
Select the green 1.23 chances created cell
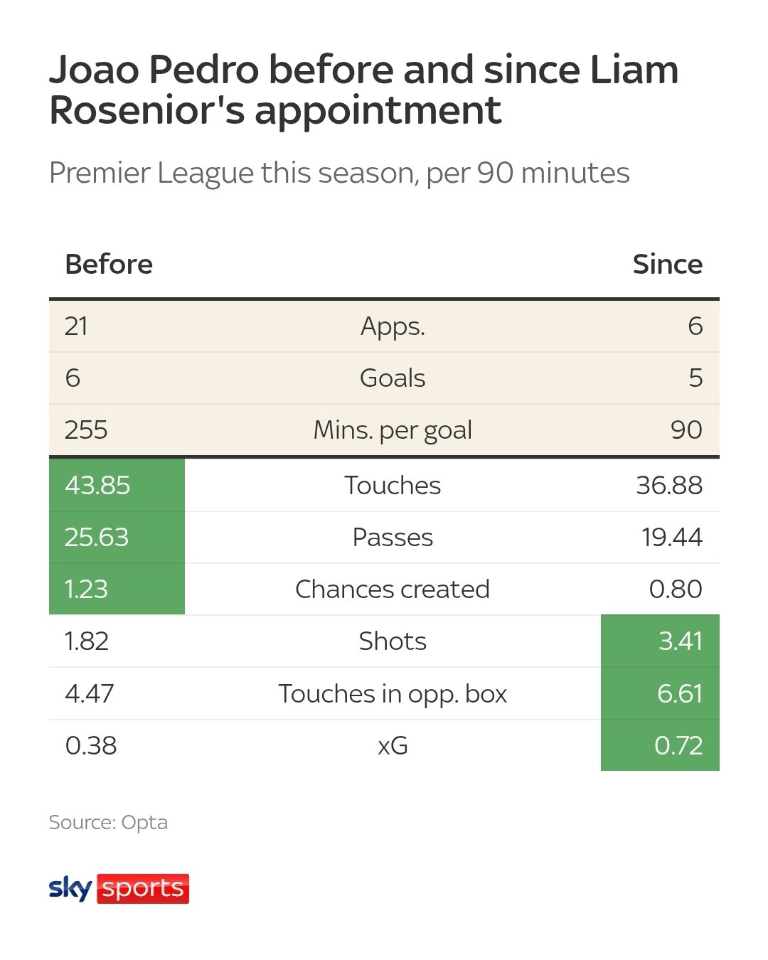point(117,589)
